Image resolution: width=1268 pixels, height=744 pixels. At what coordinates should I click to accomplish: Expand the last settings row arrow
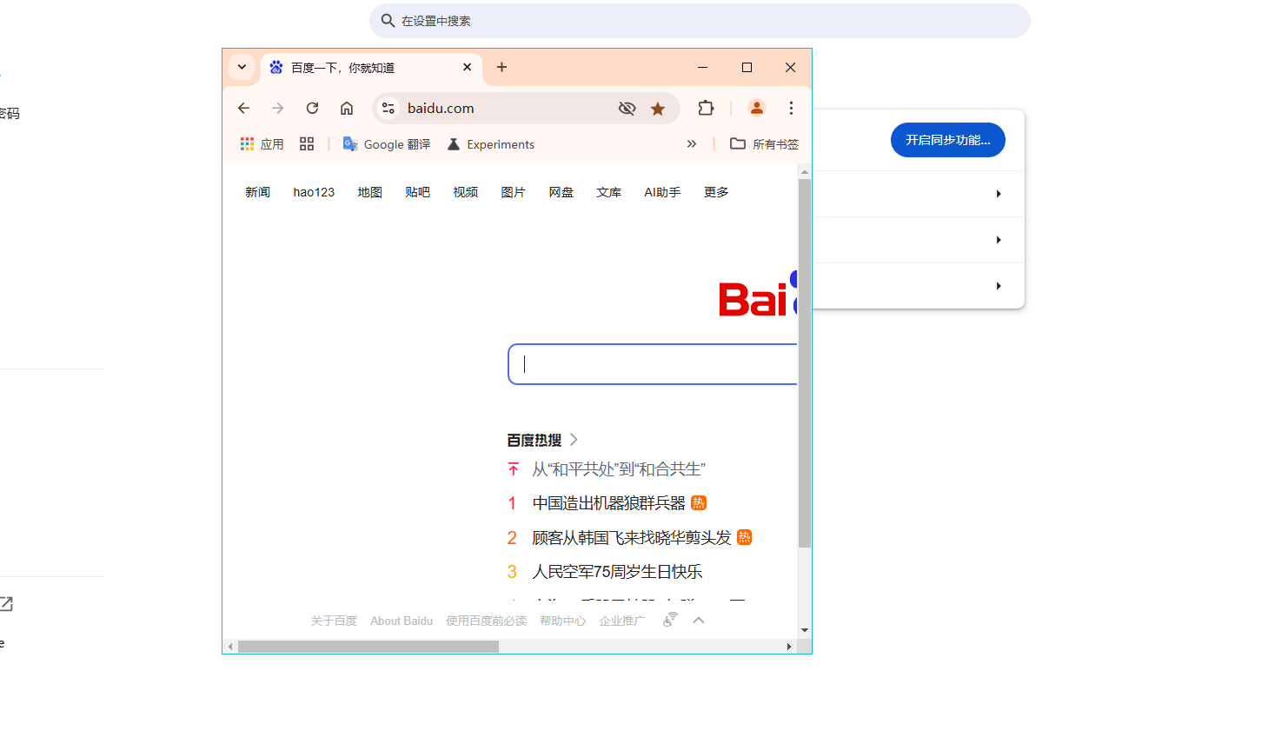pos(999,286)
